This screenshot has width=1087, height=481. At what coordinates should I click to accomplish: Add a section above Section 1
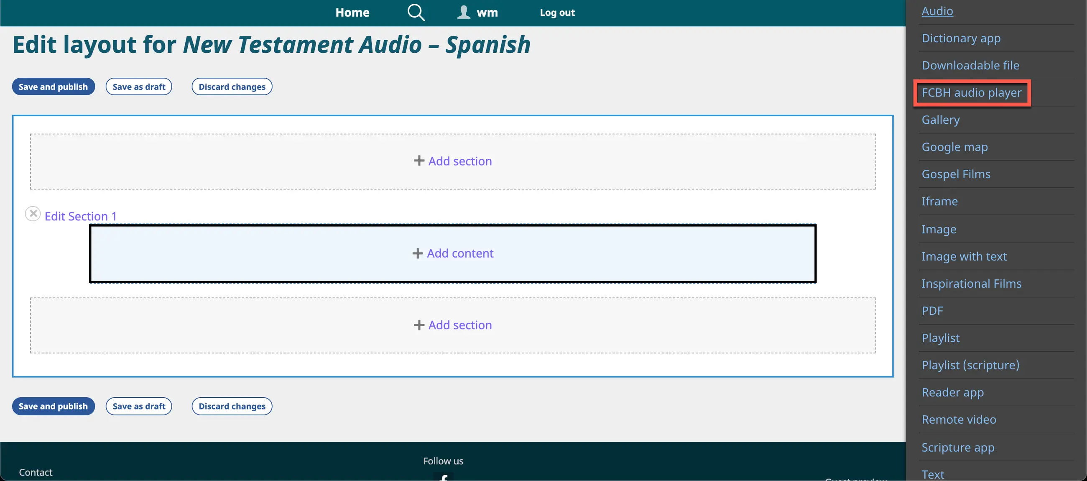coord(453,161)
